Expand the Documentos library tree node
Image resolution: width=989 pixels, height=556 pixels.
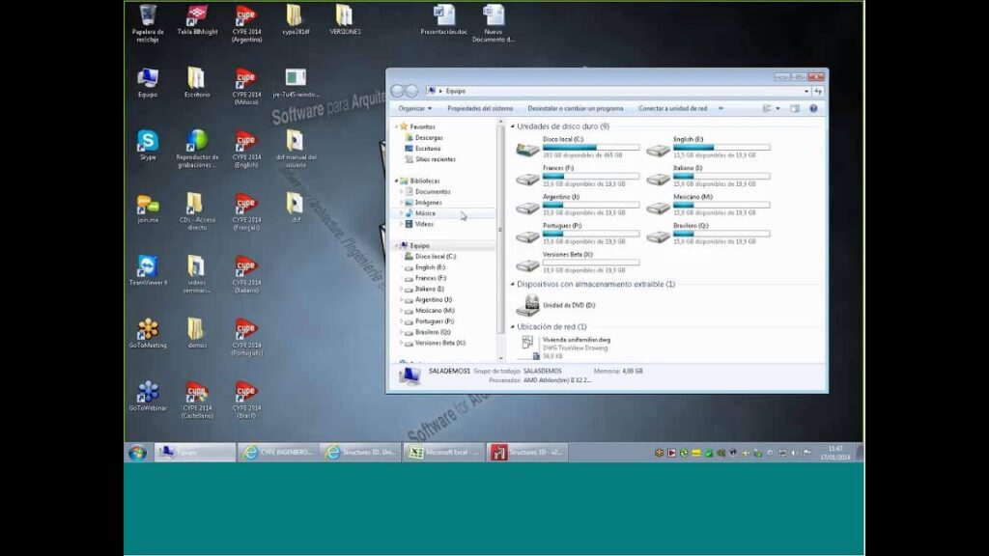pos(402,191)
